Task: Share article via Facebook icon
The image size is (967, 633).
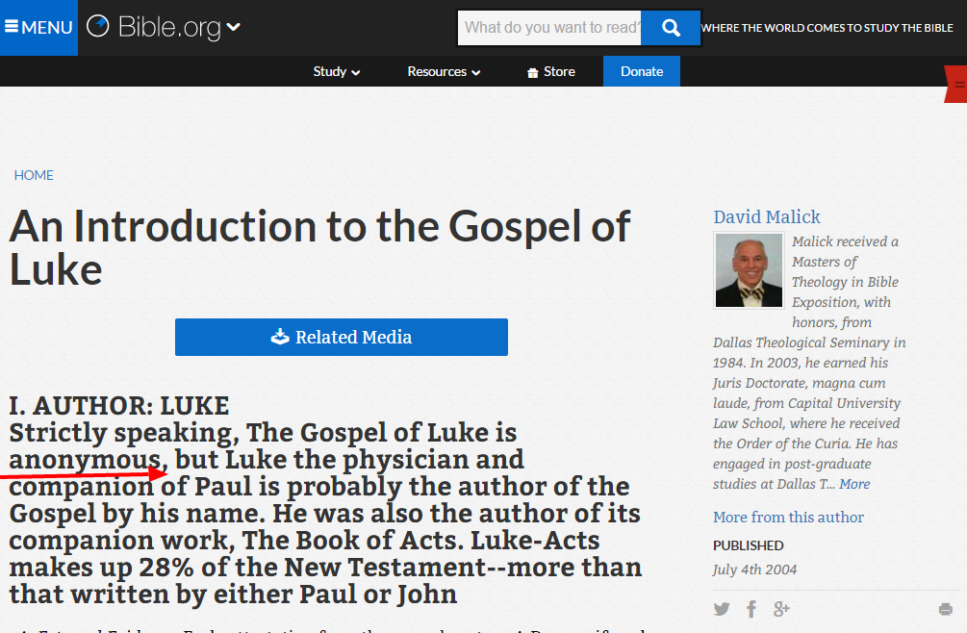Action: (x=751, y=609)
